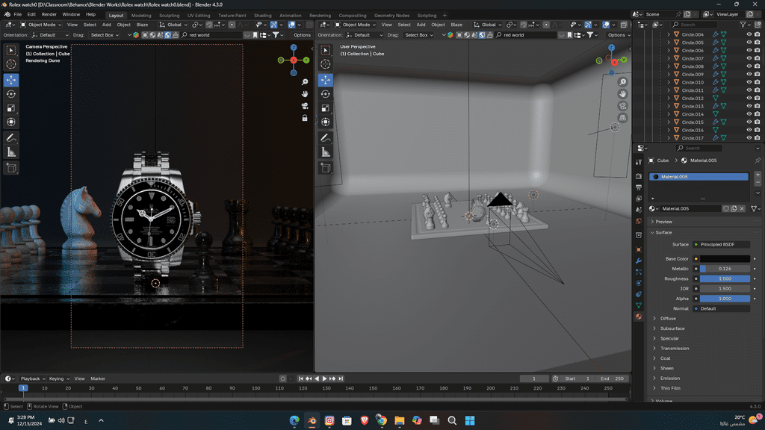
Task: Select the Measure tool in left viewport
Action: click(11, 152)
